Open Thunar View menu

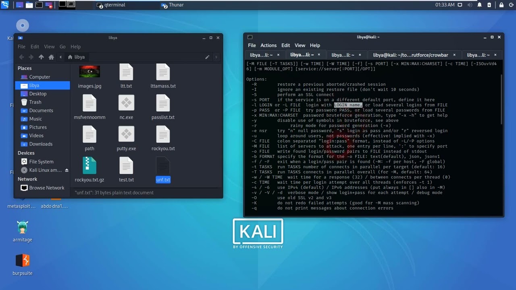click(x=49, y=47)
